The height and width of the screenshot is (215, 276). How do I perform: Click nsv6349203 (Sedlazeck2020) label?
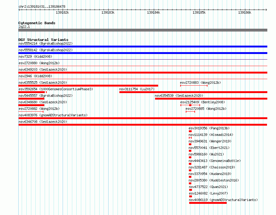(x=43, y=69)
